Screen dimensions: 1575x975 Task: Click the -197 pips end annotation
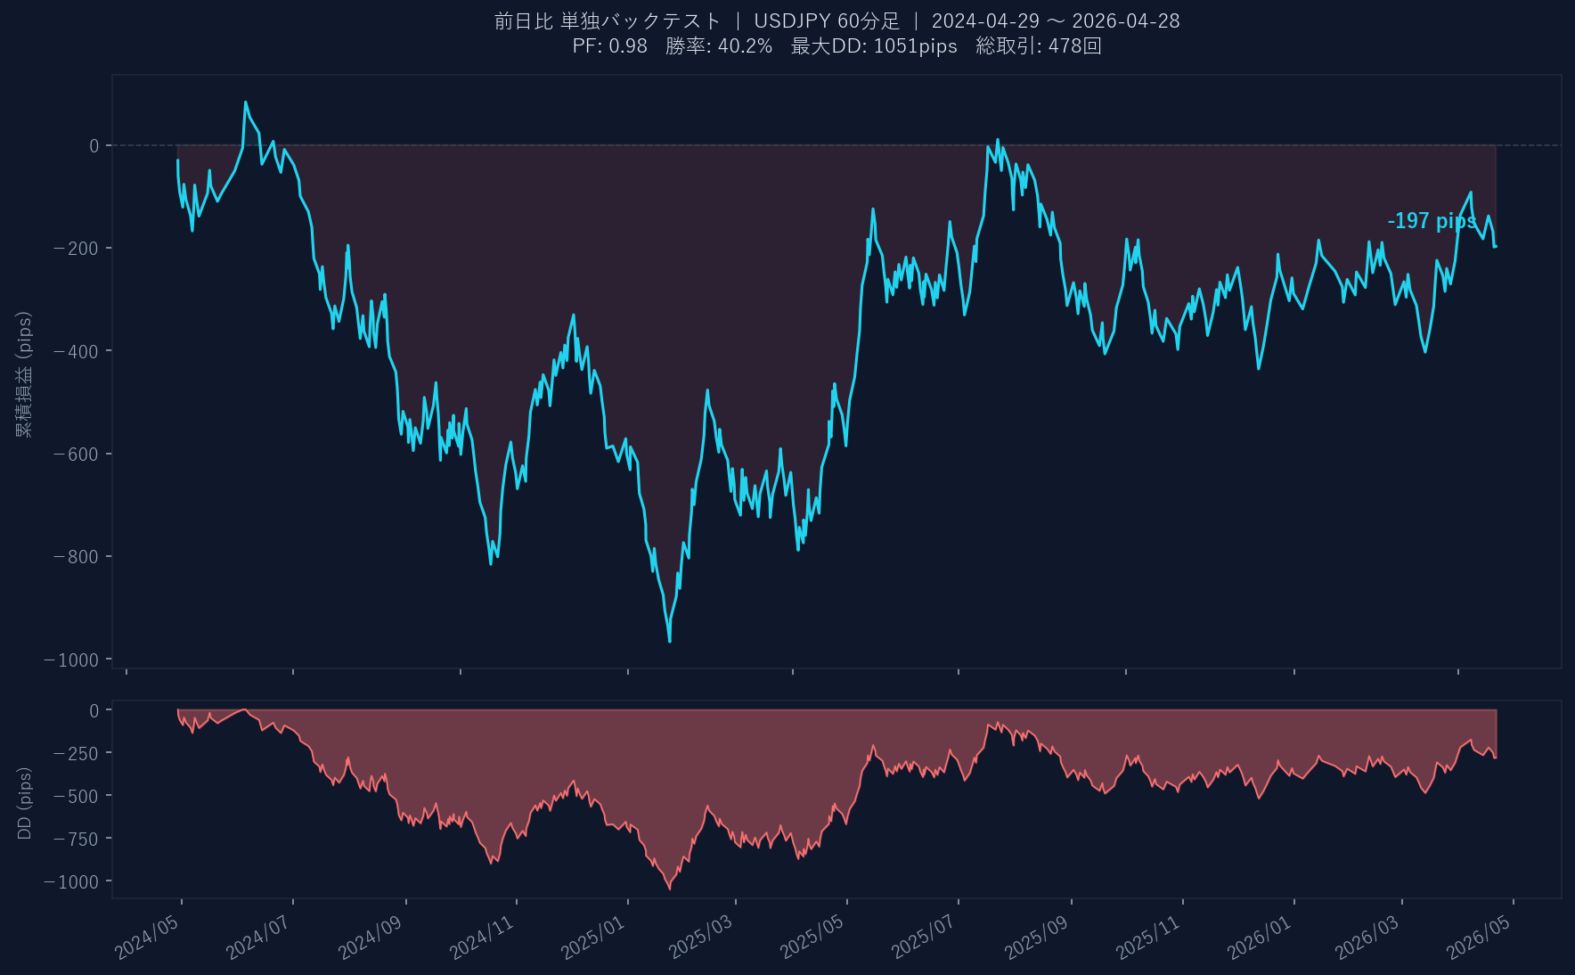click(1432, 221)
